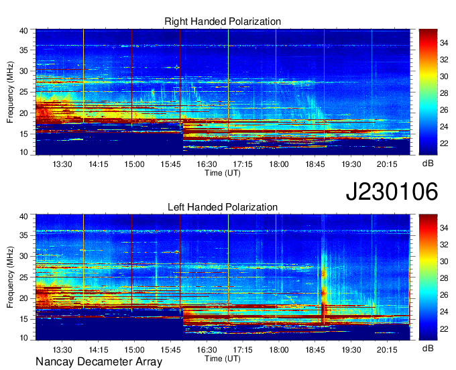Click the 18:00 tick on lower time axis
Viewport: 456px width, 370px height.
click(279, 350)
